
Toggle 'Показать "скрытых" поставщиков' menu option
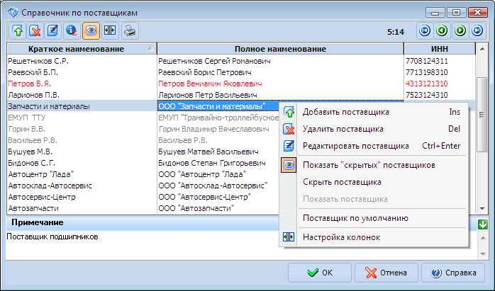pos(368,165)
